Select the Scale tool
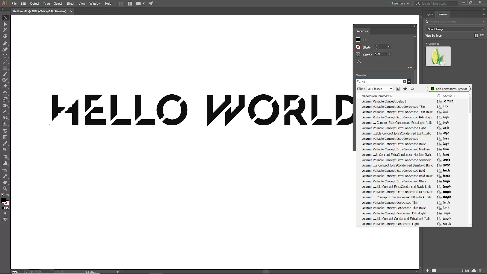Image resolution: width=487 pixels, height=274 pixels. (x=5, y=100)
